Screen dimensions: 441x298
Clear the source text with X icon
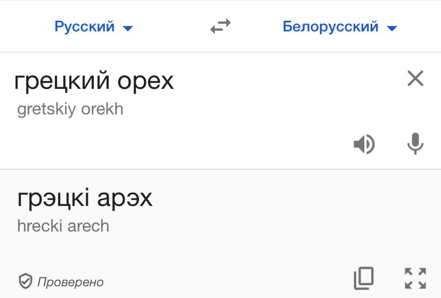(x=415, y=78)
